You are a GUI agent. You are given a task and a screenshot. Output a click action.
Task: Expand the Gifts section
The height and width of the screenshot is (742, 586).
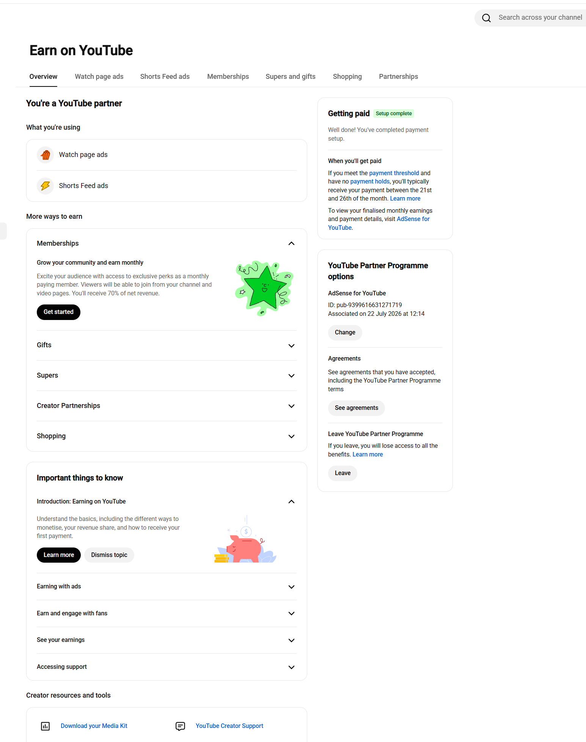coord(291,346)
